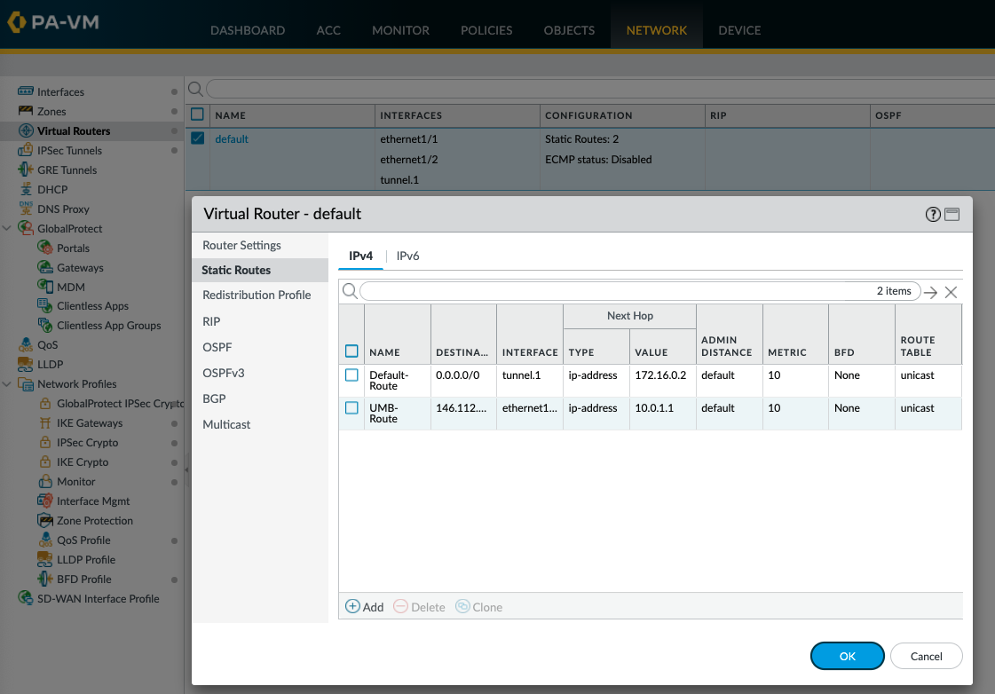Switch to the IPv6 static routes tab
This screenshot has width=995, height=694.
coord(407,256)
